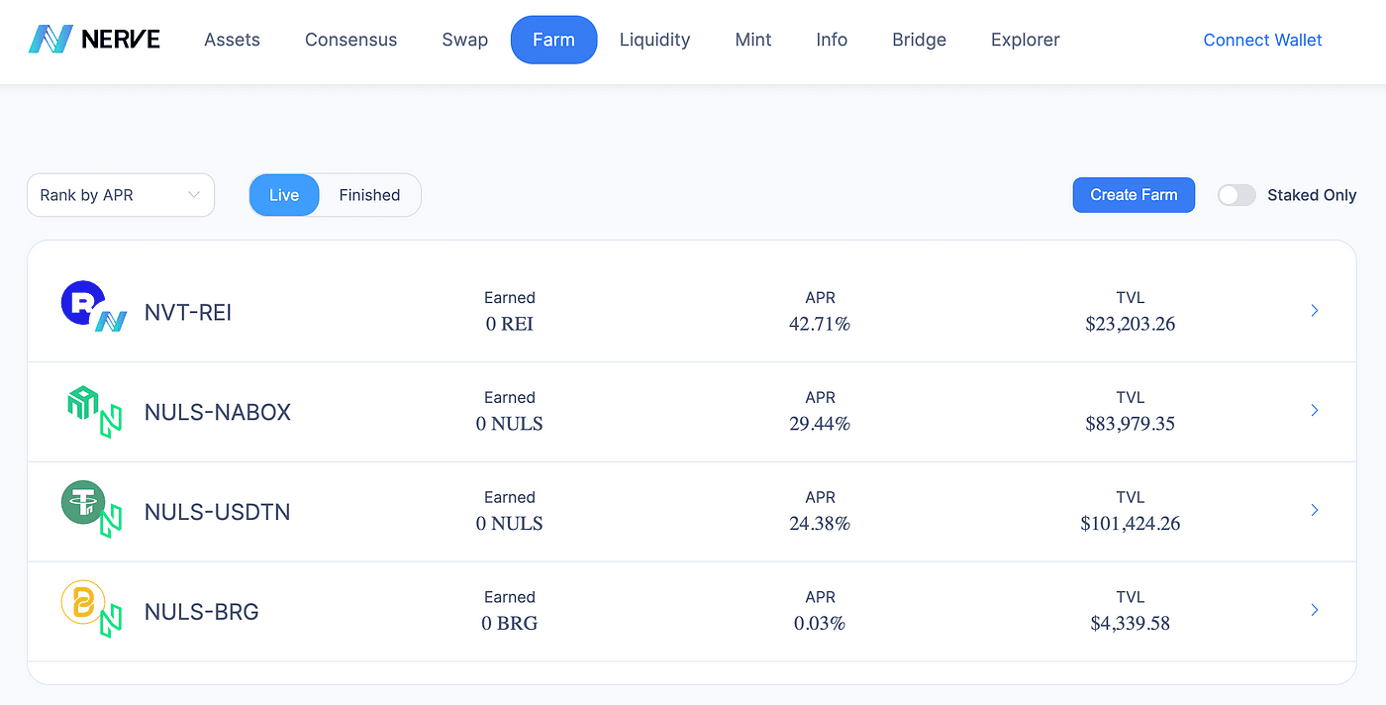Navigate to the Bridge page
The image size is (1386, 705).
coord(919,40)
